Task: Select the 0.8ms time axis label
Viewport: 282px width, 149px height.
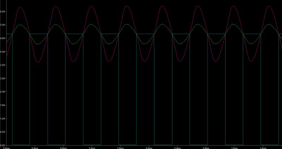Action: coord(63,148)
